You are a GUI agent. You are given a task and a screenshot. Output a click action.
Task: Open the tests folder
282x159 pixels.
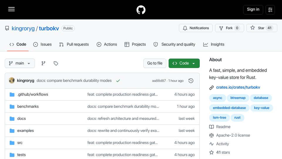pos(21,155)
